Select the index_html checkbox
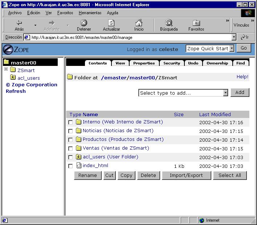 tap(70, 166)
